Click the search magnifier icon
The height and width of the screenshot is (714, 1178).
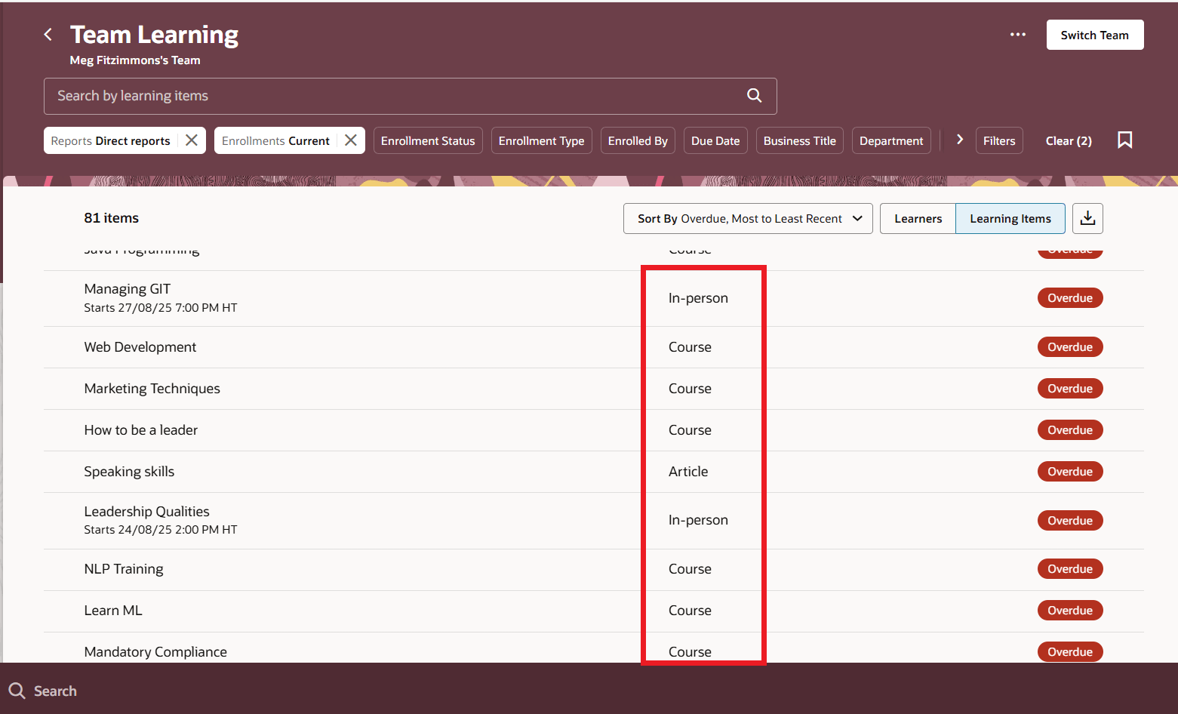754,95
